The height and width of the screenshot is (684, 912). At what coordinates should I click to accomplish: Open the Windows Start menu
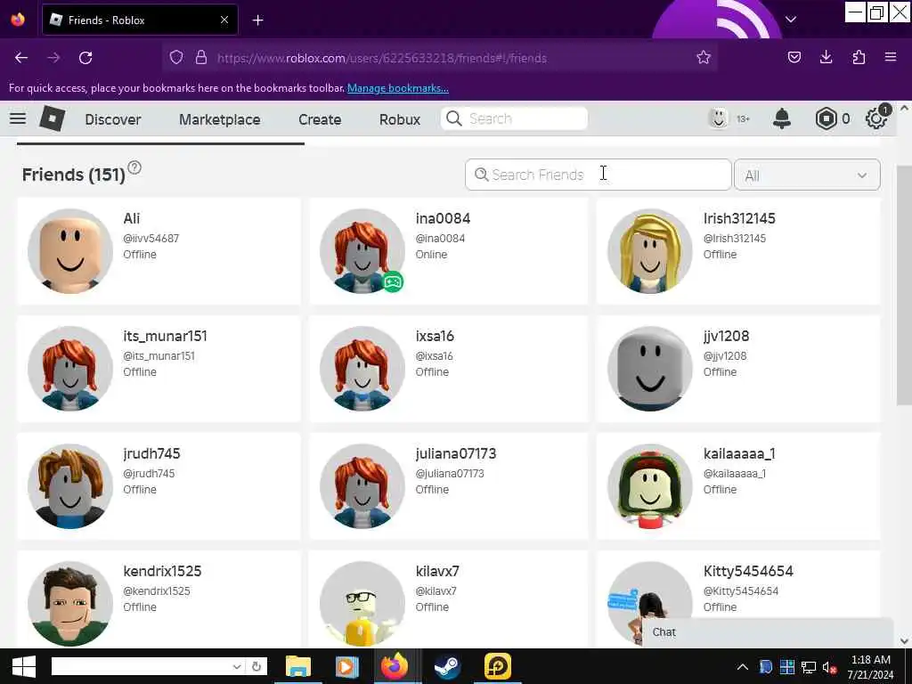click(23, 666)
